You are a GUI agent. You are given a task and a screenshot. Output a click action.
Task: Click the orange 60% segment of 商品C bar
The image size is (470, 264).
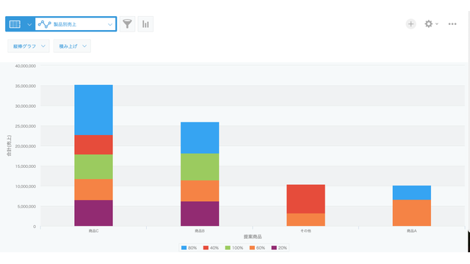(x=93, y=190)
